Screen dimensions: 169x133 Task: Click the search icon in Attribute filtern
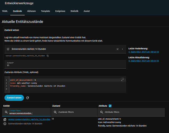pos(101,112)
